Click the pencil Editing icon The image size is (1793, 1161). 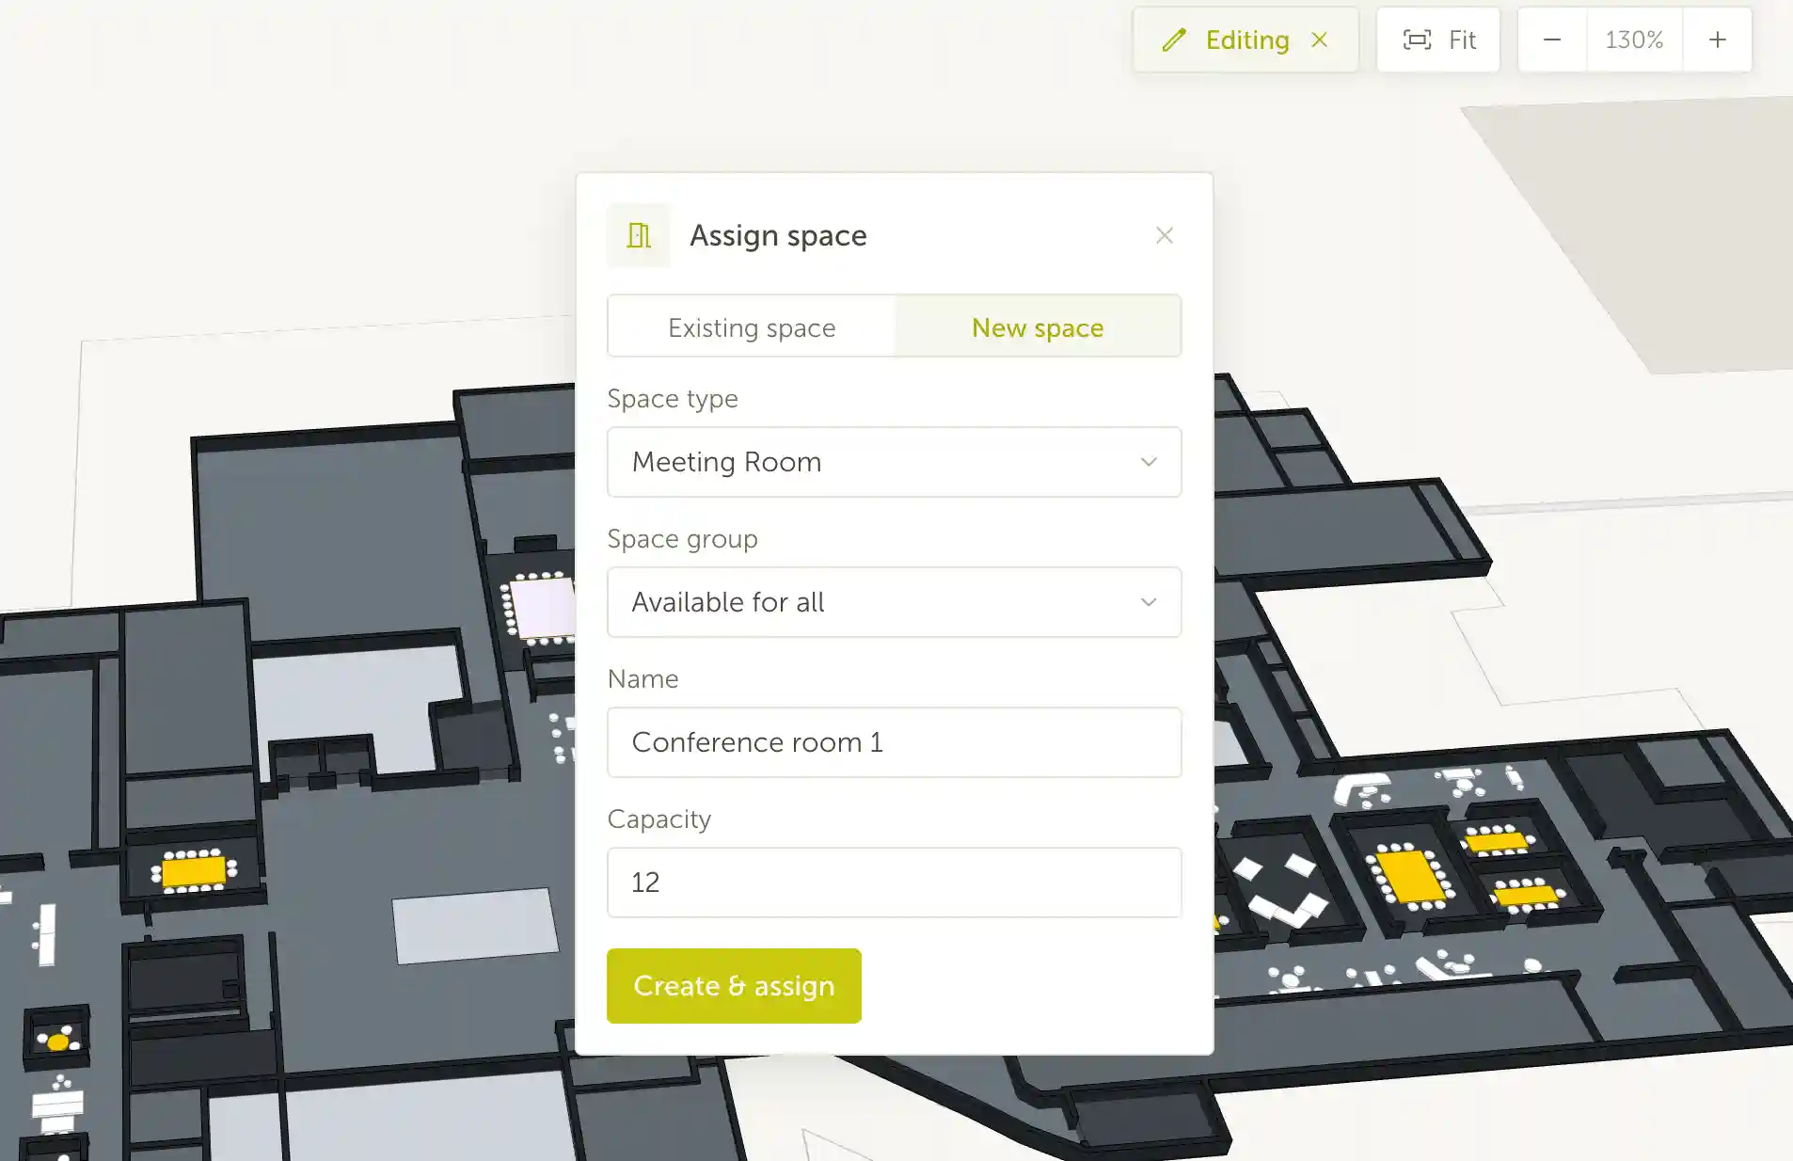tap(1174, 40)
